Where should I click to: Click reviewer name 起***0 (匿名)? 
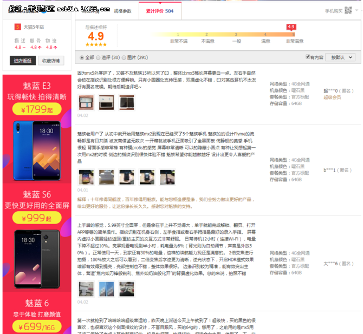click(339, 90)
